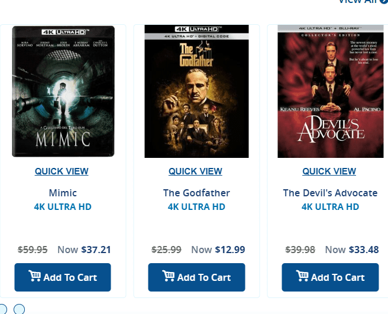The height and width of the screenshot is (314, 388).
Task: Add Mimic 4K to cart
Action: click(x=63, y=277)
